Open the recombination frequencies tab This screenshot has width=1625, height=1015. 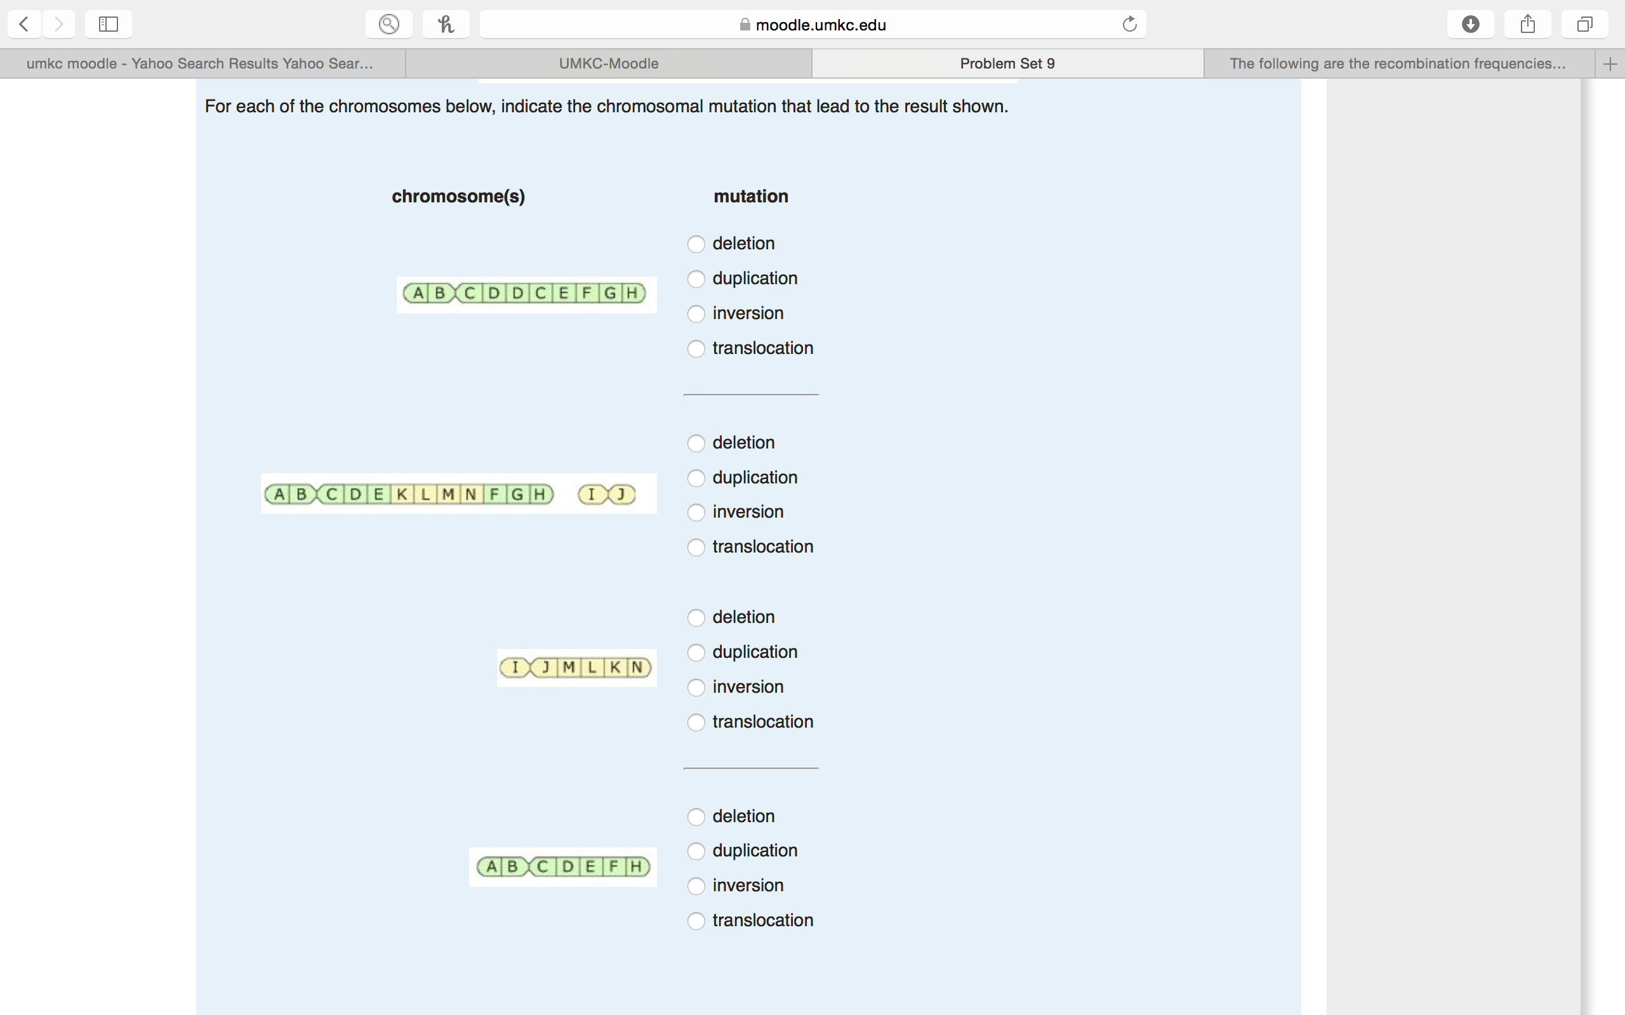[1396, 64]
